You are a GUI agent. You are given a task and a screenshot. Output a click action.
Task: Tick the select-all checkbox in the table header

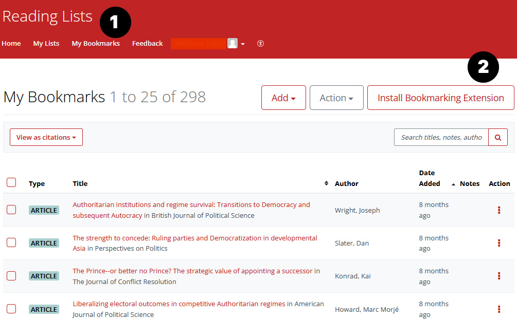[11, 182]
